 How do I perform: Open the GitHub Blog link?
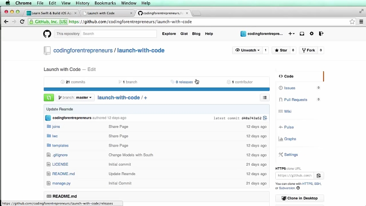tap(196, 34)
